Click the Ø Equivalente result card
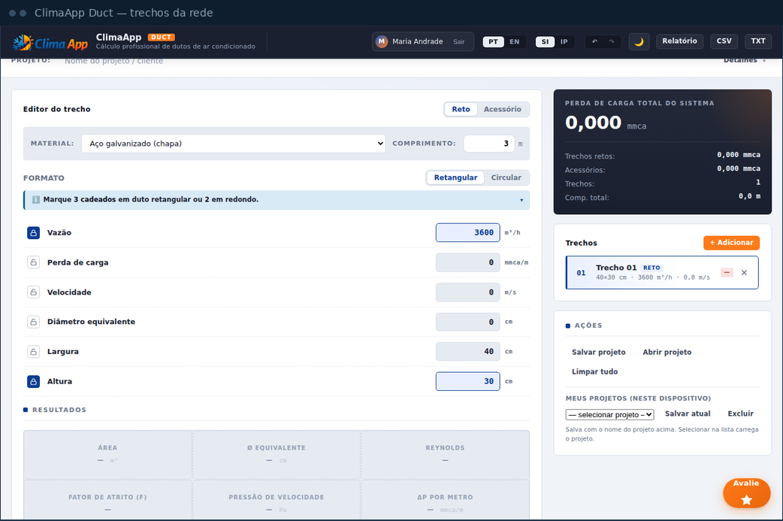Image resolution: width=783 pixels, height=521 pixels. (x=276, y=455)
